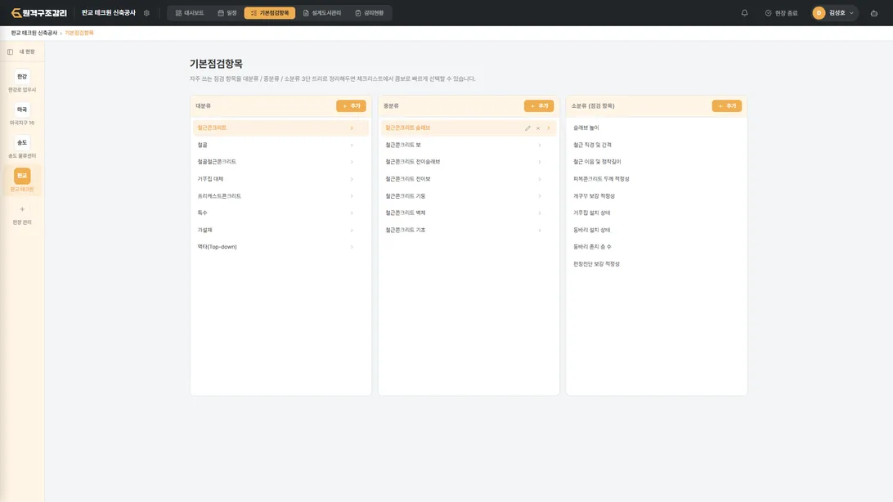Open the 김성호 account dropdown arrow
Image resolution: width=893 pixels, height=502 pixels.
click(x=851, y=13)
